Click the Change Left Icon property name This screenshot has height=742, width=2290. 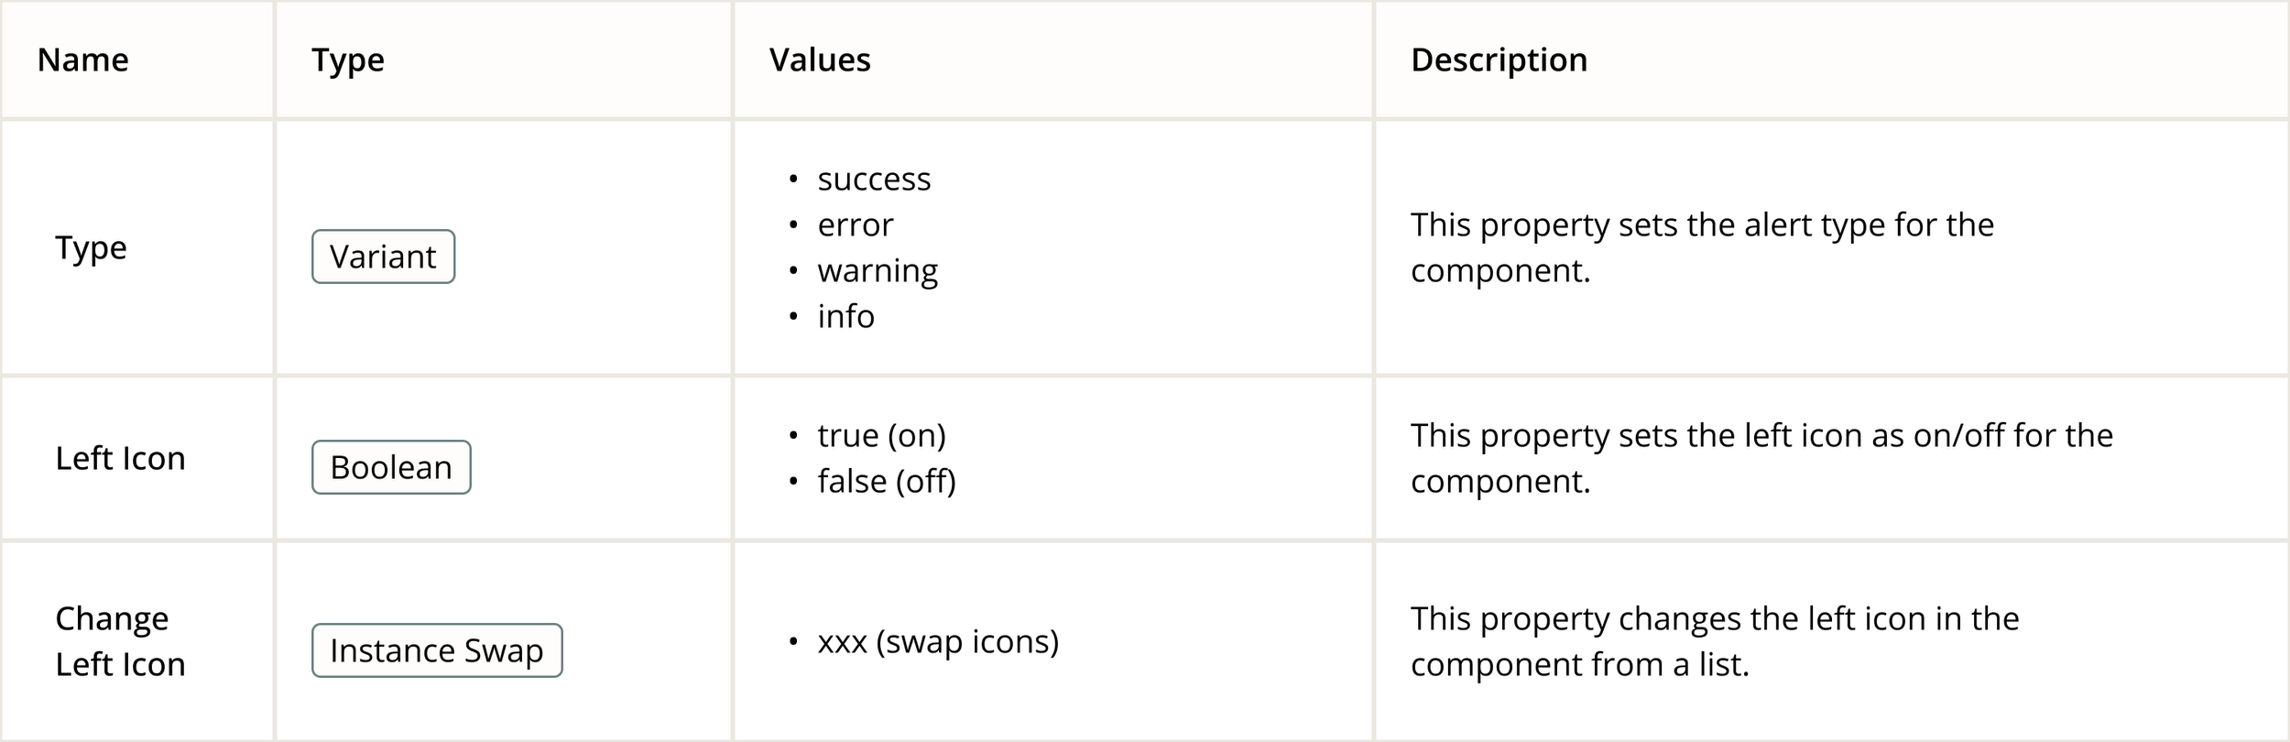[x=120, y=641]
